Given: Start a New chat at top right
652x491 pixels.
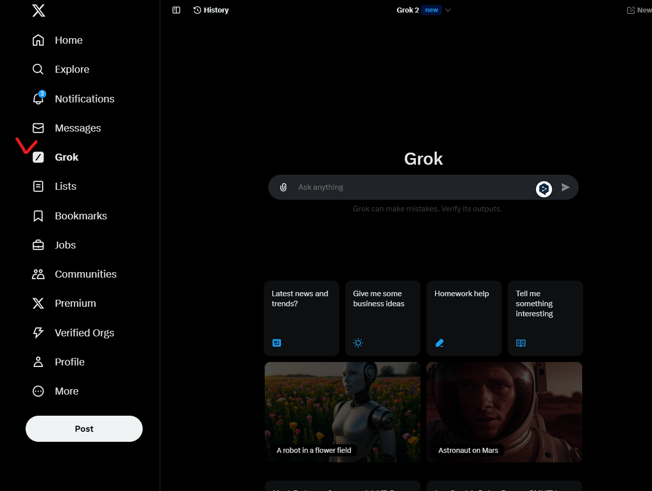Looking at the screenshot, I should click(x=639, y=10).
